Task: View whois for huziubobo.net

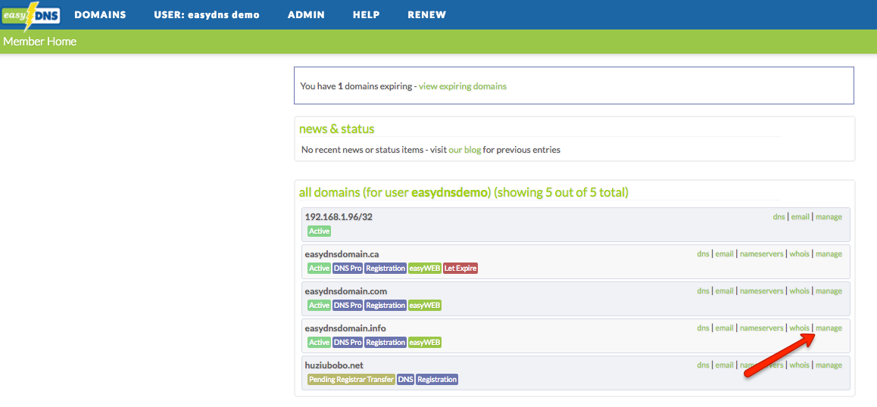Action: [x=799, y=365]
